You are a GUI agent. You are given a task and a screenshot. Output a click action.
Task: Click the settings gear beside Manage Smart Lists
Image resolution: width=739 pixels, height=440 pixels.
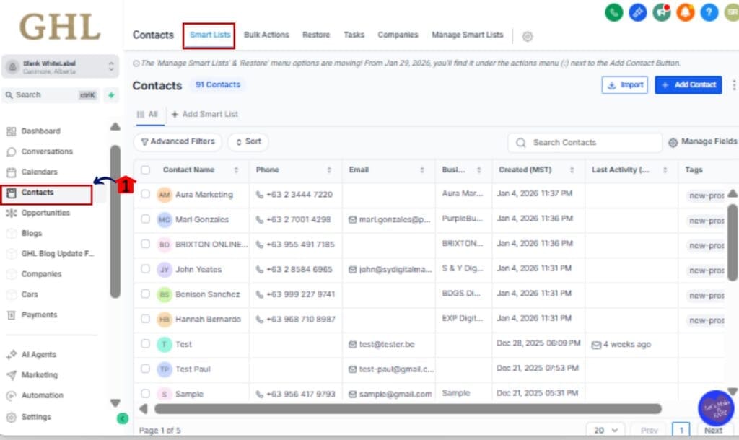(528, 36)
